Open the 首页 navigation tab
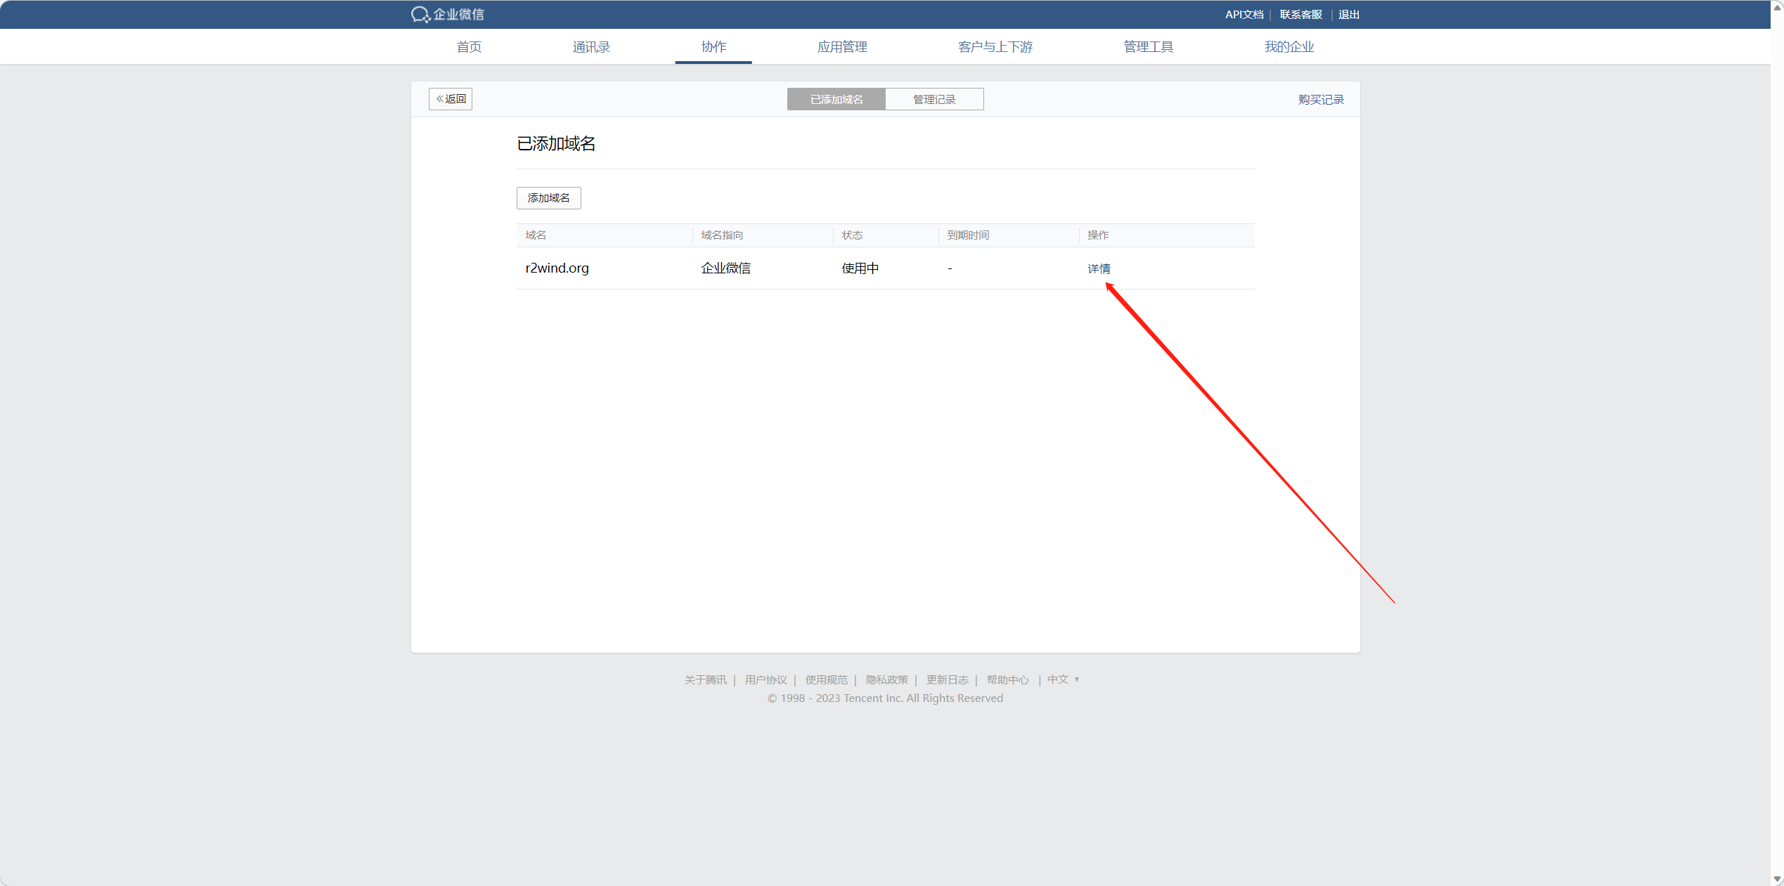The width and height of the screenshot is (1784, 886). 469,47
